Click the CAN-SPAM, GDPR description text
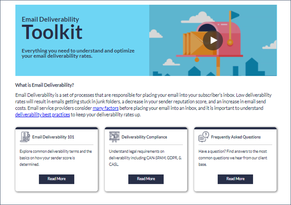 coord(145,158)
